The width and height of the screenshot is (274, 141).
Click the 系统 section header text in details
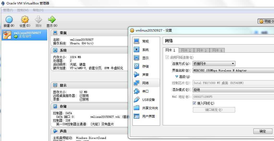pyautogui.click(x=63, y=50)
